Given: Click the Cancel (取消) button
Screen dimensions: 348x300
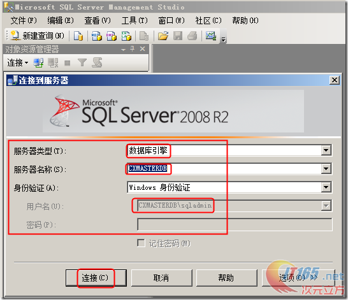Looking at the screenshot, I should tap(161, 278).
